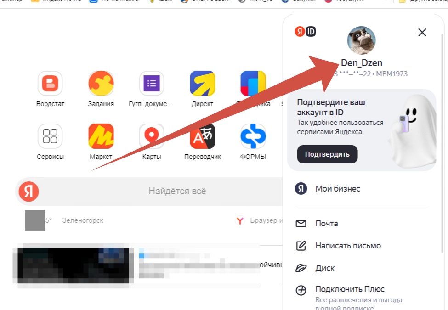Click the red Яндекс logo in search bar
The height and width of the screenshot is (310, 448).
(x=28, y=191)
